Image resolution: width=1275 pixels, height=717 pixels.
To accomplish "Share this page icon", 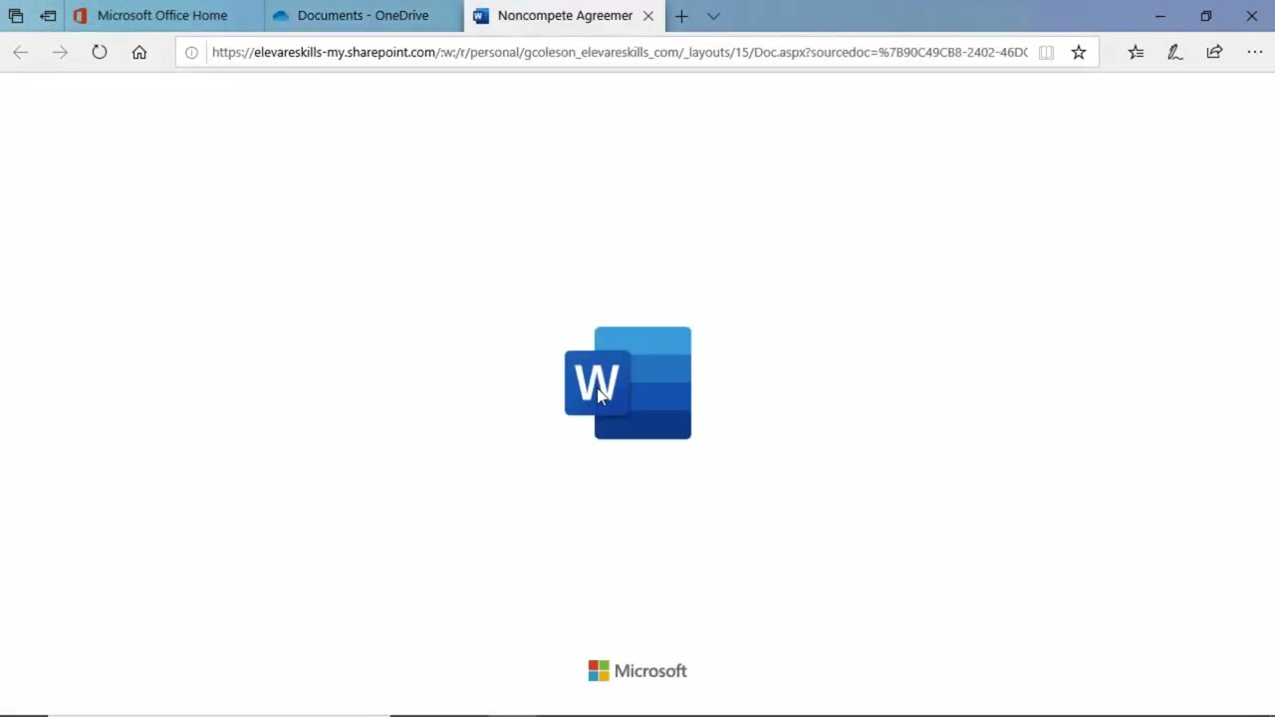I will point(1214,52).
